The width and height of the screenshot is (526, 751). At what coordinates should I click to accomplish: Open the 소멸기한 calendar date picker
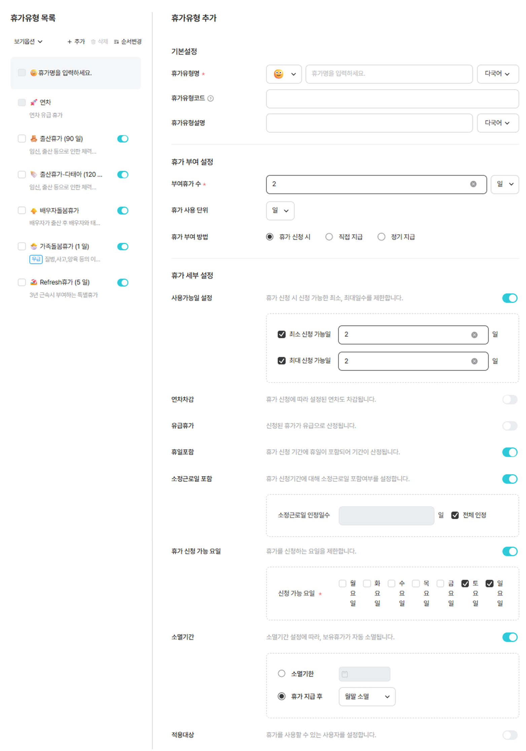[345, 674]
